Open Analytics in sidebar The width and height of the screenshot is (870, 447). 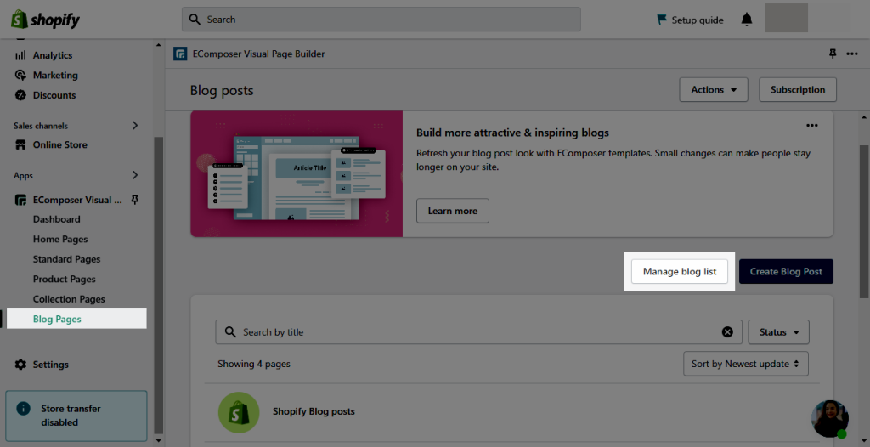click(53, 55)
